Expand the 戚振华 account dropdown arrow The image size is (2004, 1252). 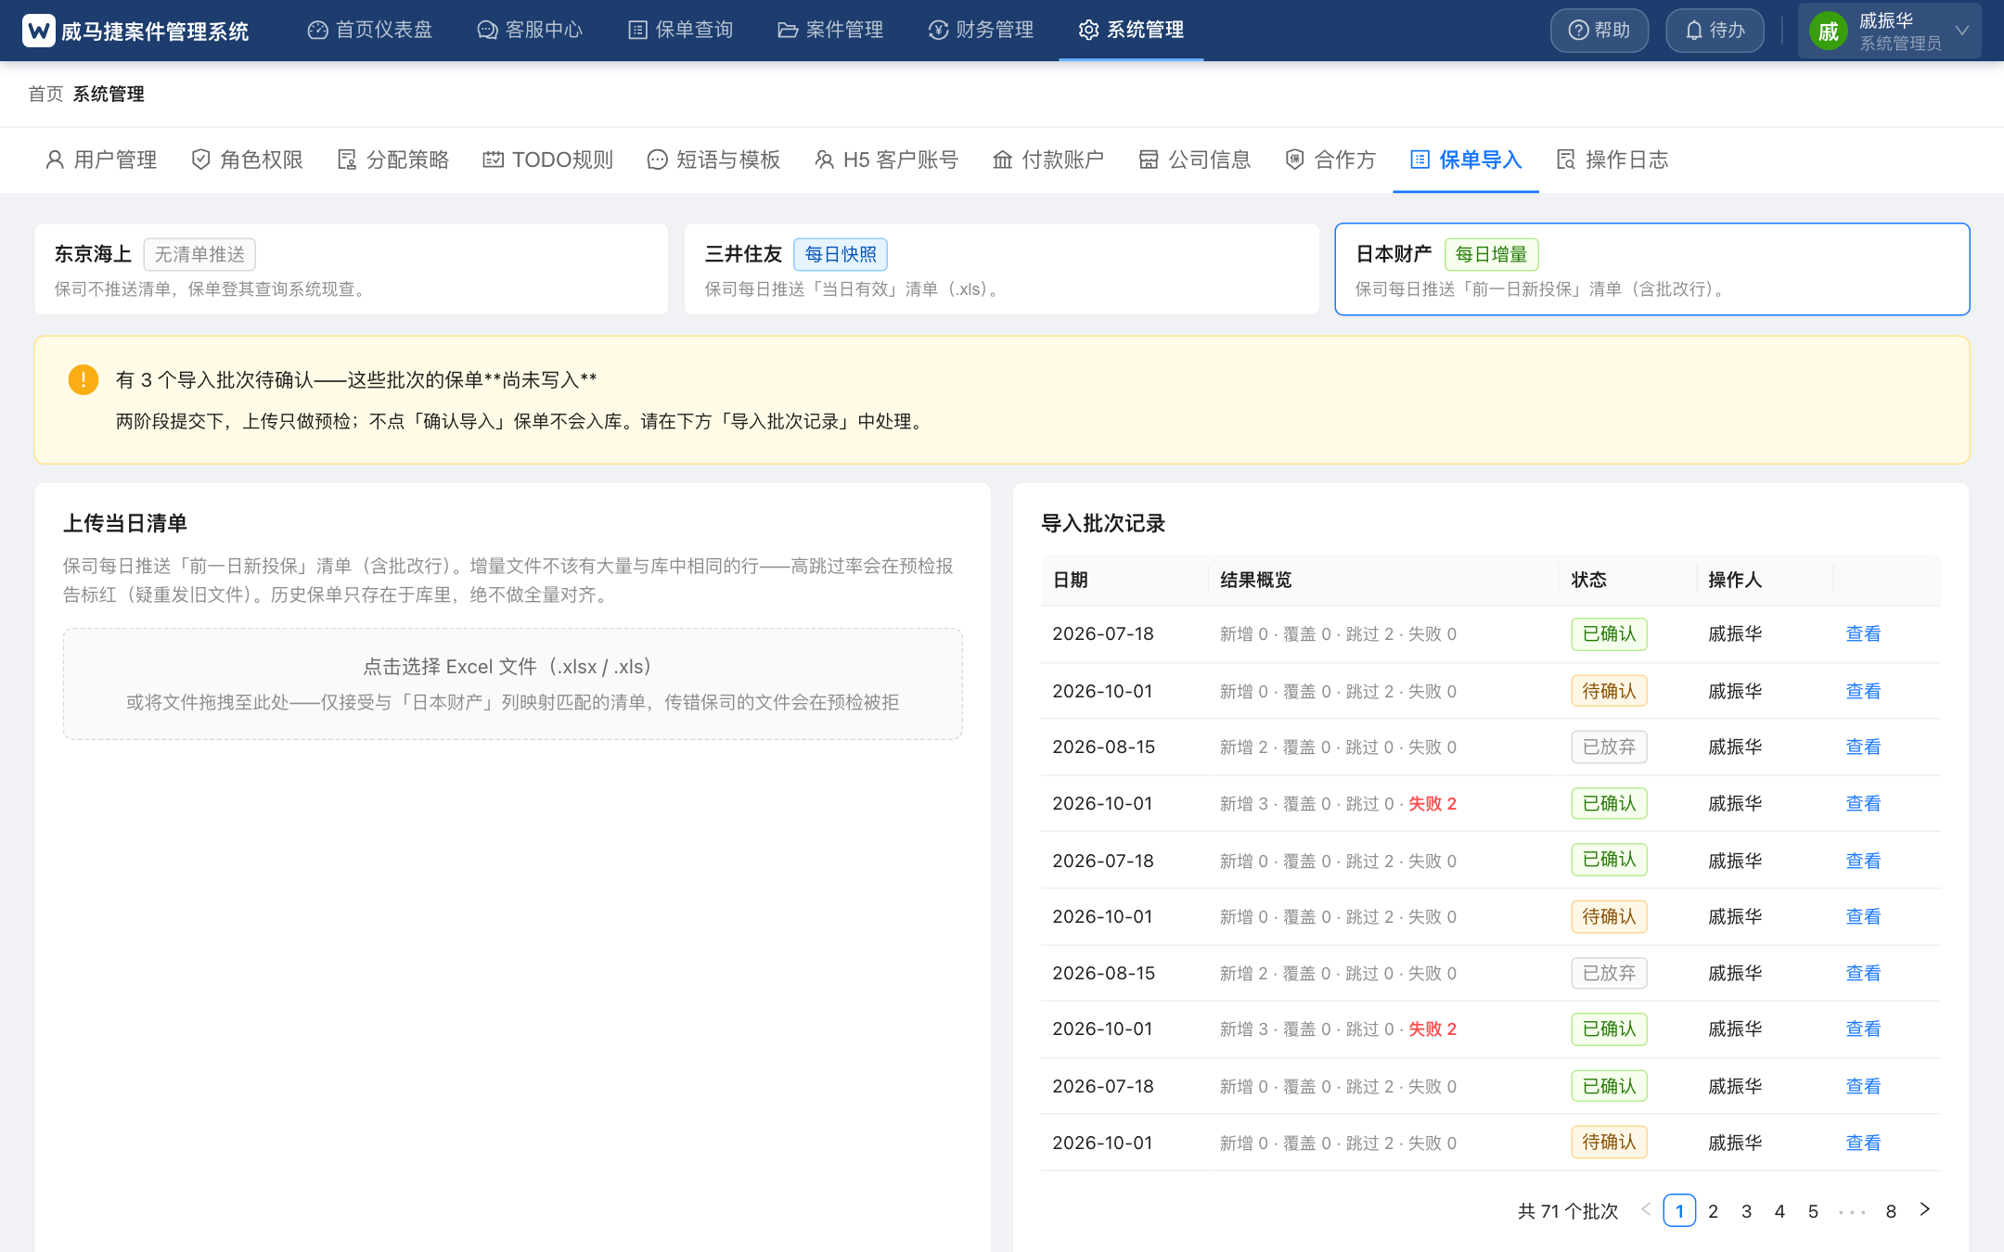pos(1961,31)
